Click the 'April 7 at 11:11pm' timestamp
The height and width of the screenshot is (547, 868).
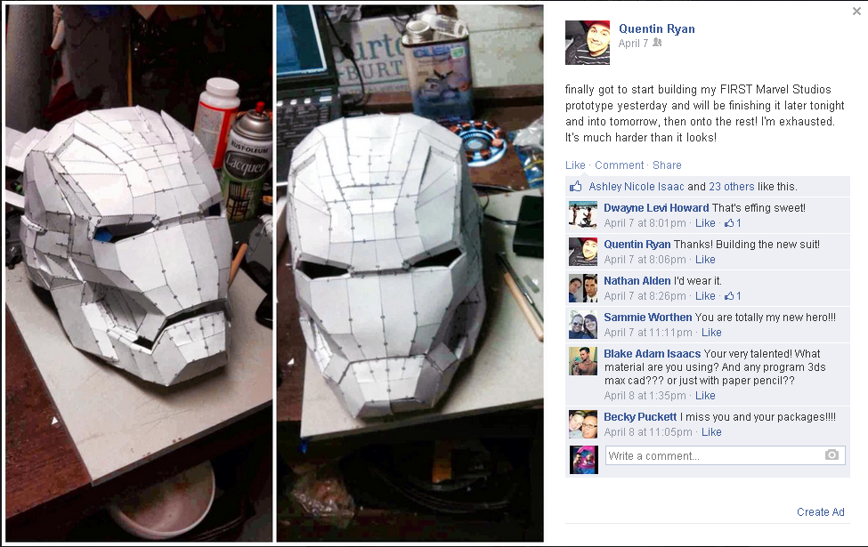tap(648, 333)
